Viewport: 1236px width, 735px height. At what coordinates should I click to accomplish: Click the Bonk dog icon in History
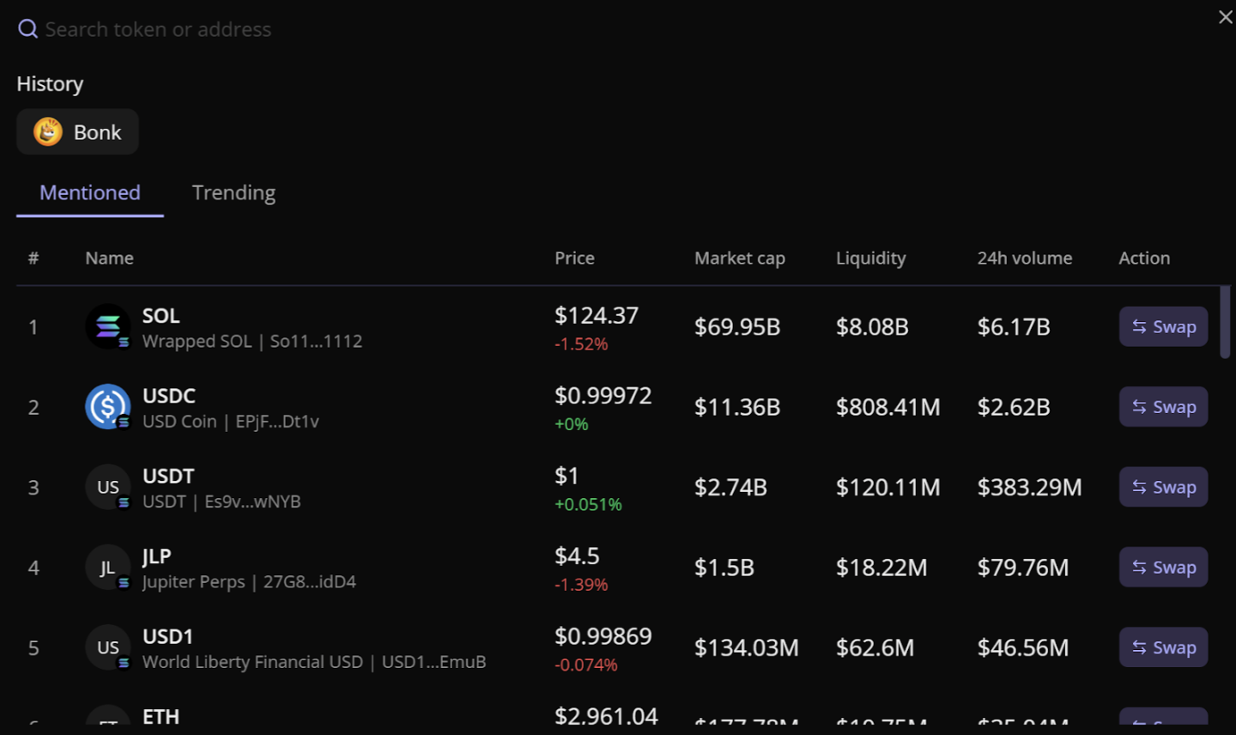[48, 132]
